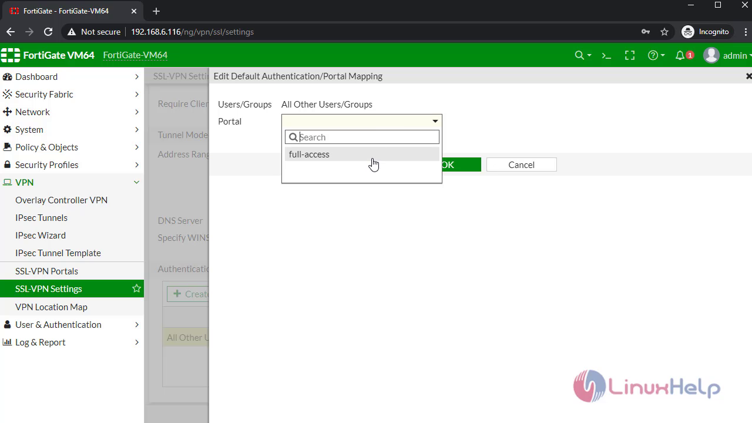Click the FortiGate-VM64 hostname link
Viewport: 752px width, 423px height.
click(x=135, y=55)
